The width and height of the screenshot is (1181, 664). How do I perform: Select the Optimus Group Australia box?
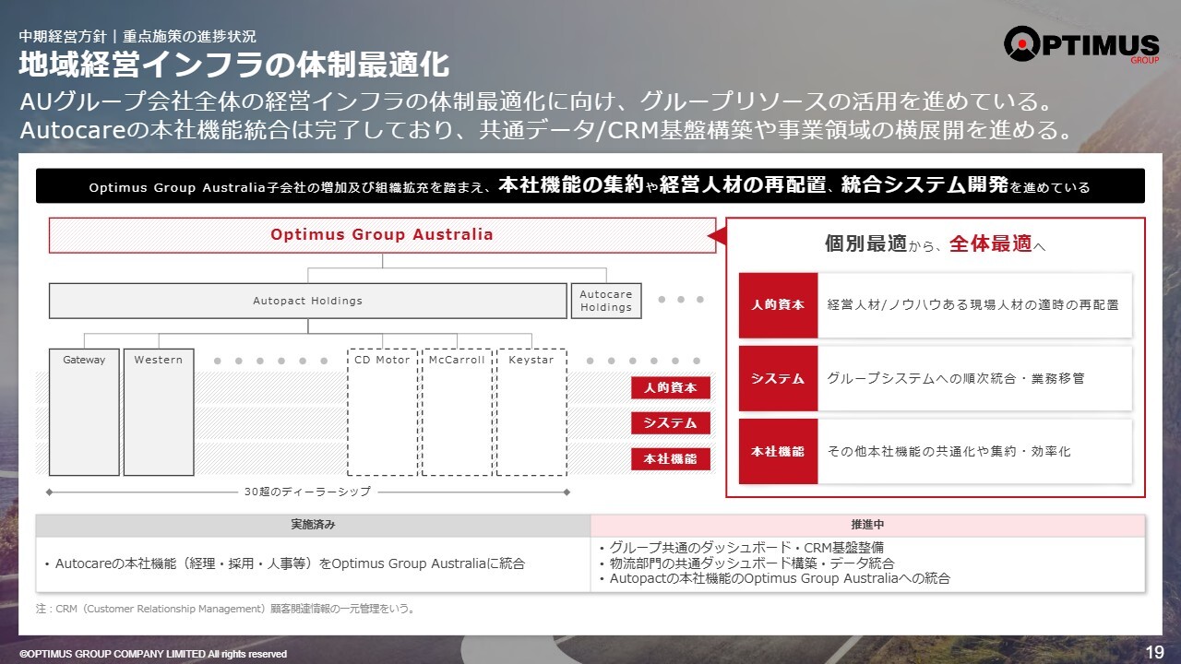[381, 235]
